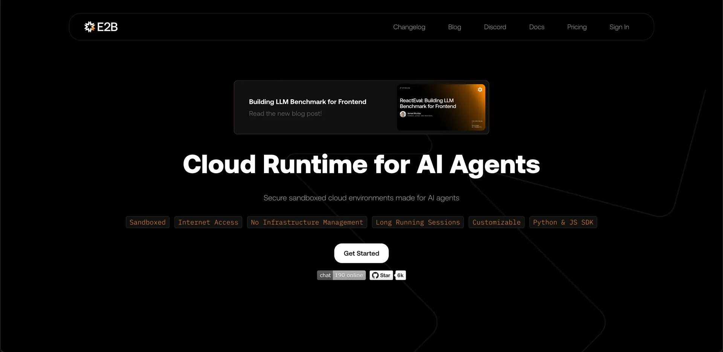Click the 6k star count badge
Image resolution: width=723 pixels, height=352 pixels.
400,276
